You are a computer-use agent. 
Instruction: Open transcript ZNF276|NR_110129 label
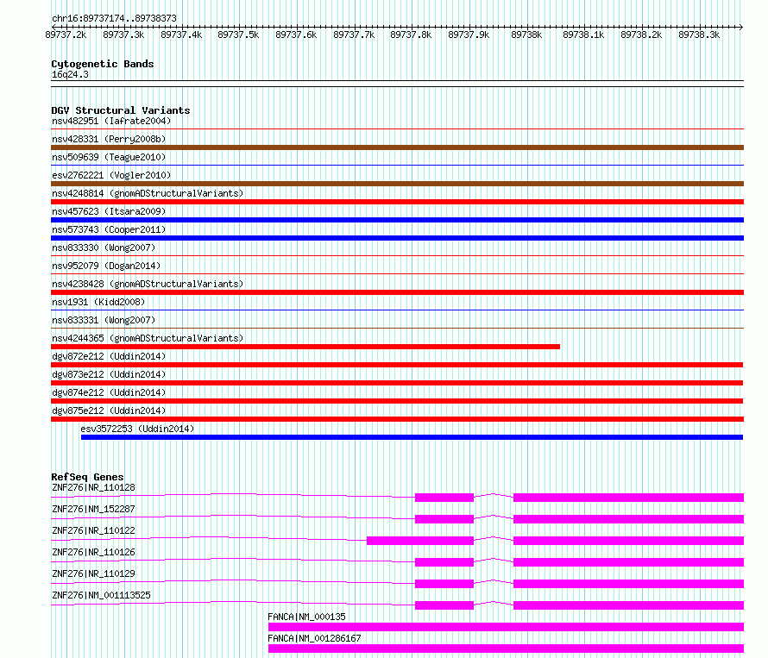pyautogui.click(x=93, y=573)
